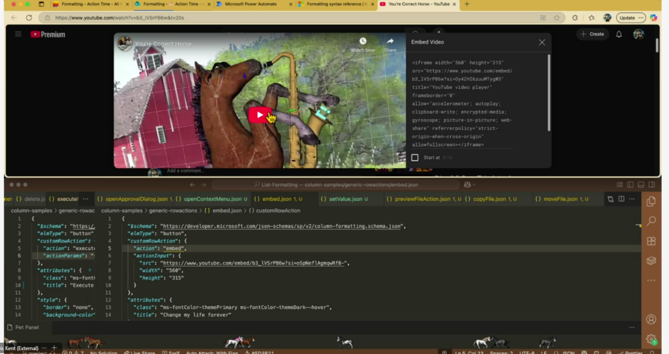Click Prettier in status bar
Image resolution: width=669 pixels, height=354 pixels.
(631, 352)
